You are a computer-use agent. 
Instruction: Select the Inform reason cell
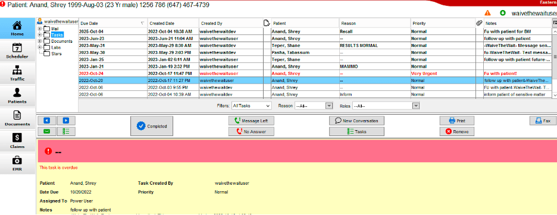[x=375, y=94]
